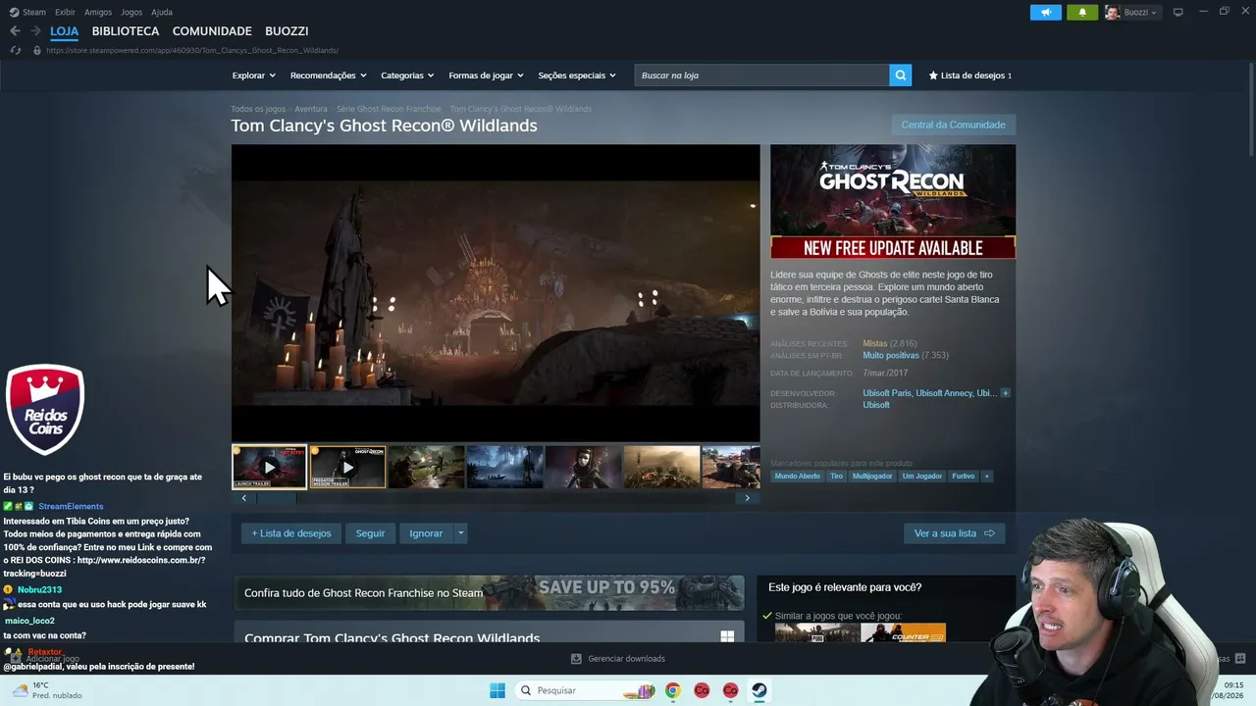Play the Predator Mission Trailer thumbnail
Viewport: 1256px width, 706px height.
(347, 467)
